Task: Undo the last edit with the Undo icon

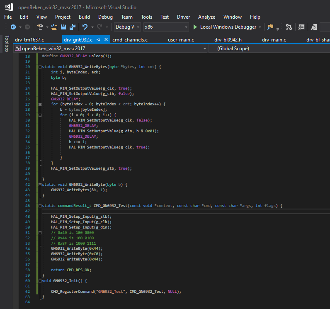Action: pyautogui.click(x=85, y=27)
